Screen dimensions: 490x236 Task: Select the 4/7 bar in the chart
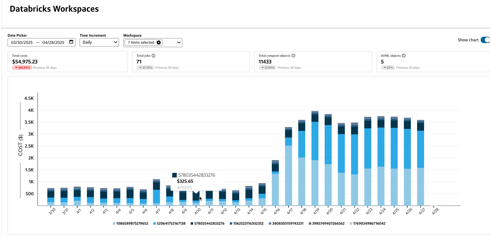(x=156, y=192)
